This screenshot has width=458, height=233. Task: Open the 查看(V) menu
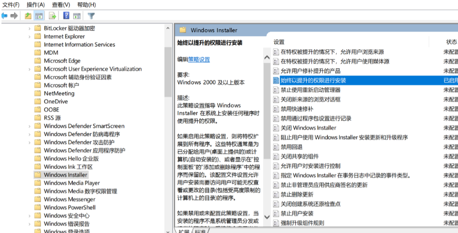tap(61, 4)
